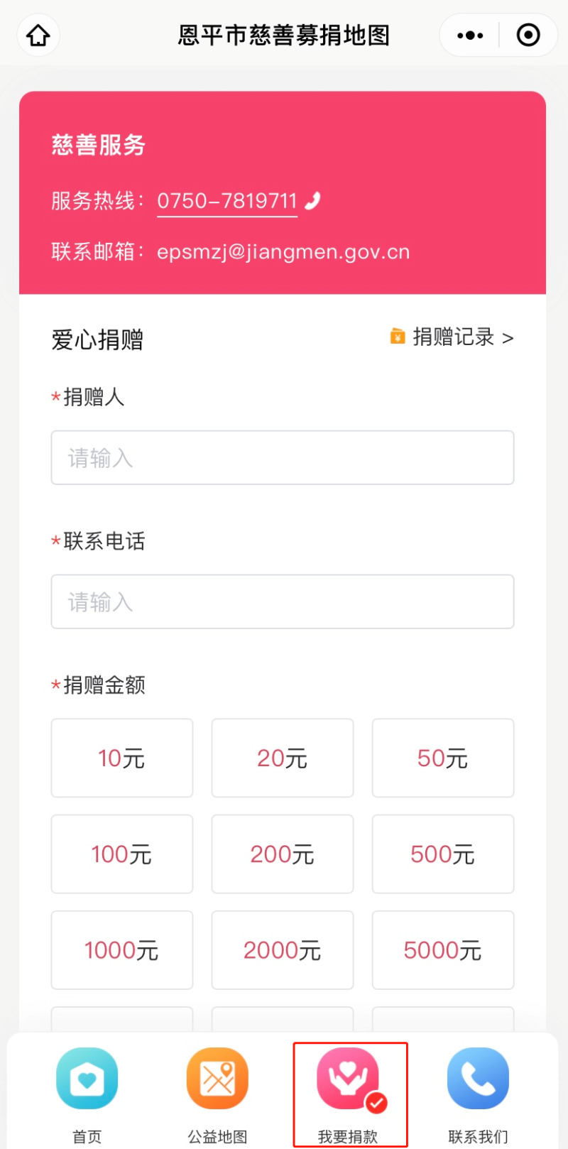Pick the 1000元 amount button
This screenshot has height=1149, width=568.
(121, 949)
